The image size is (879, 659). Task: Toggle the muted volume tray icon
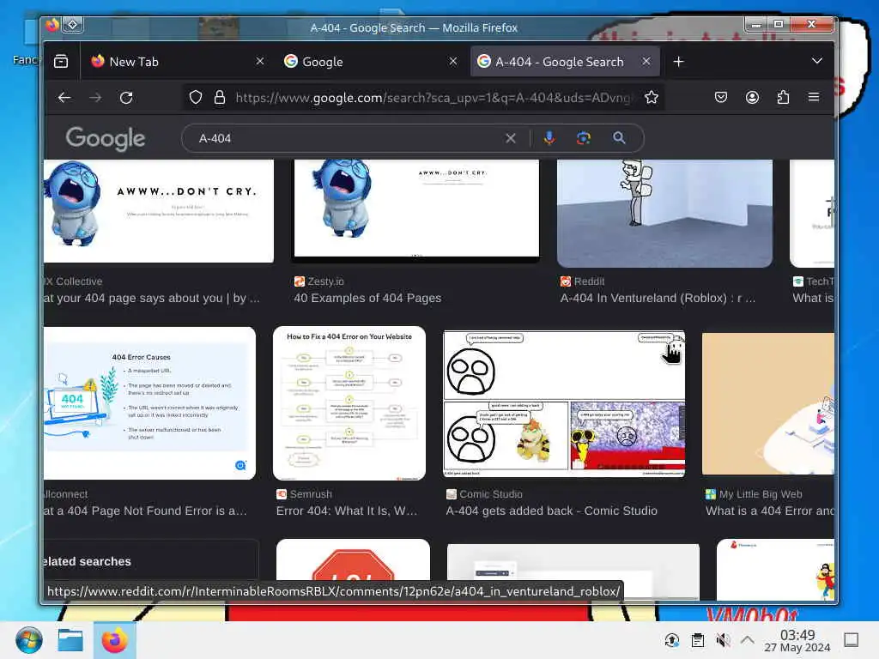click(x=723, y=640)
